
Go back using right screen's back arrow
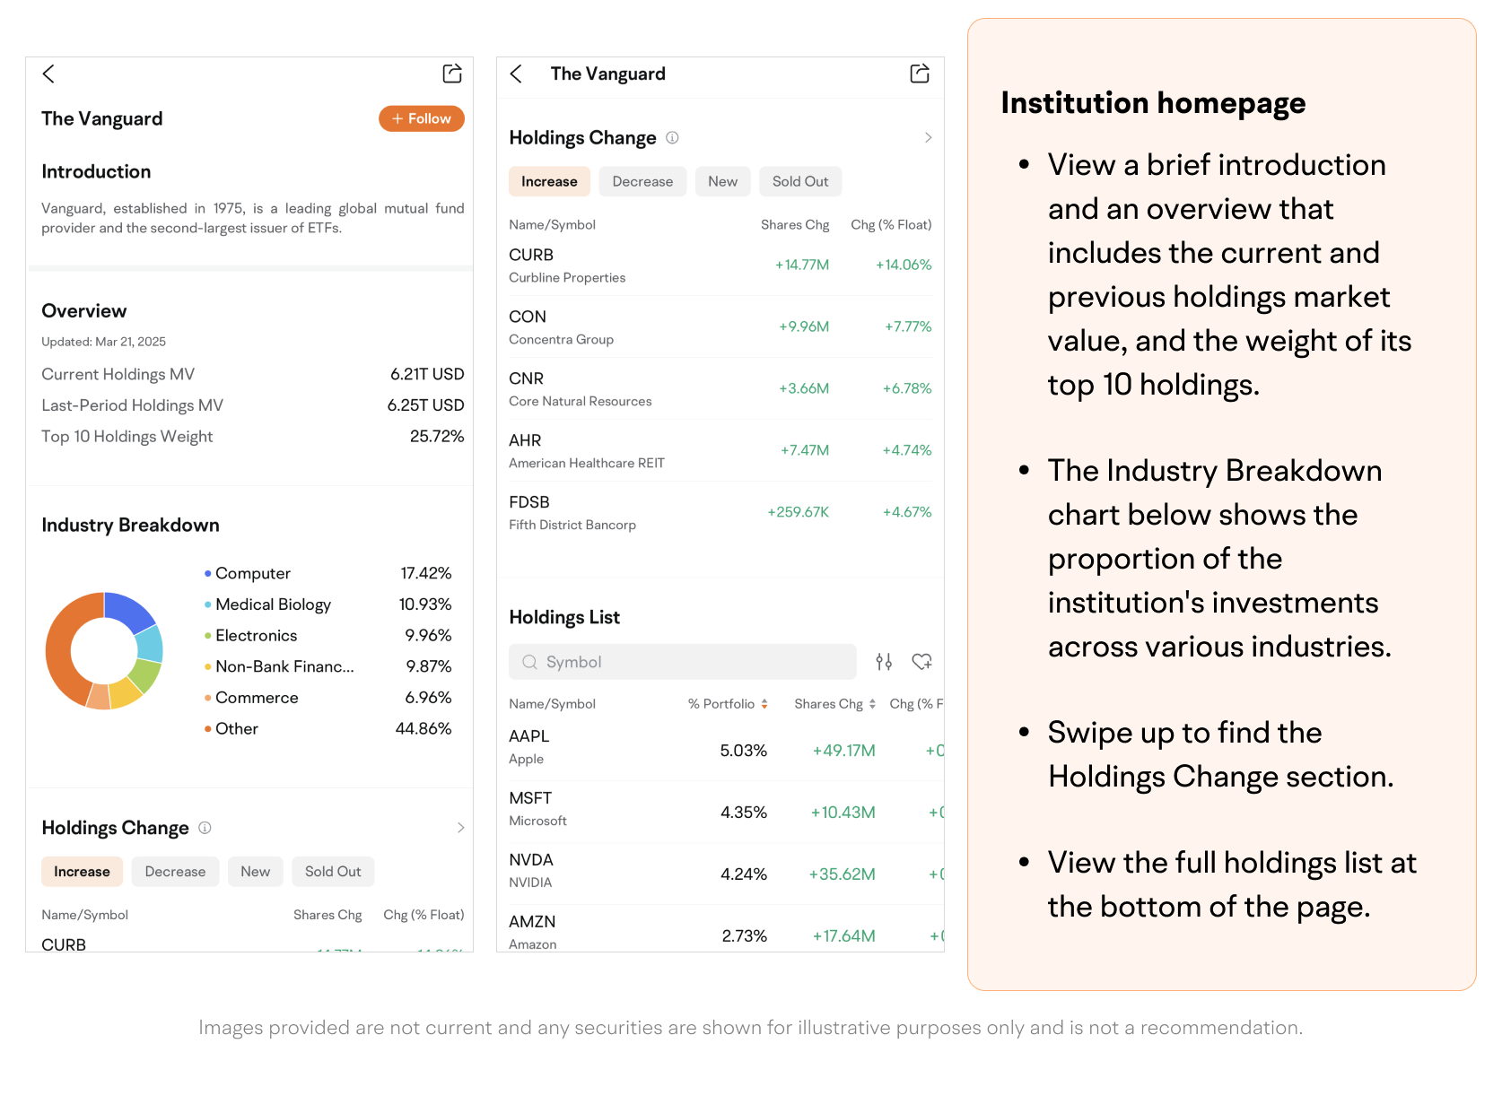(516, 74)
